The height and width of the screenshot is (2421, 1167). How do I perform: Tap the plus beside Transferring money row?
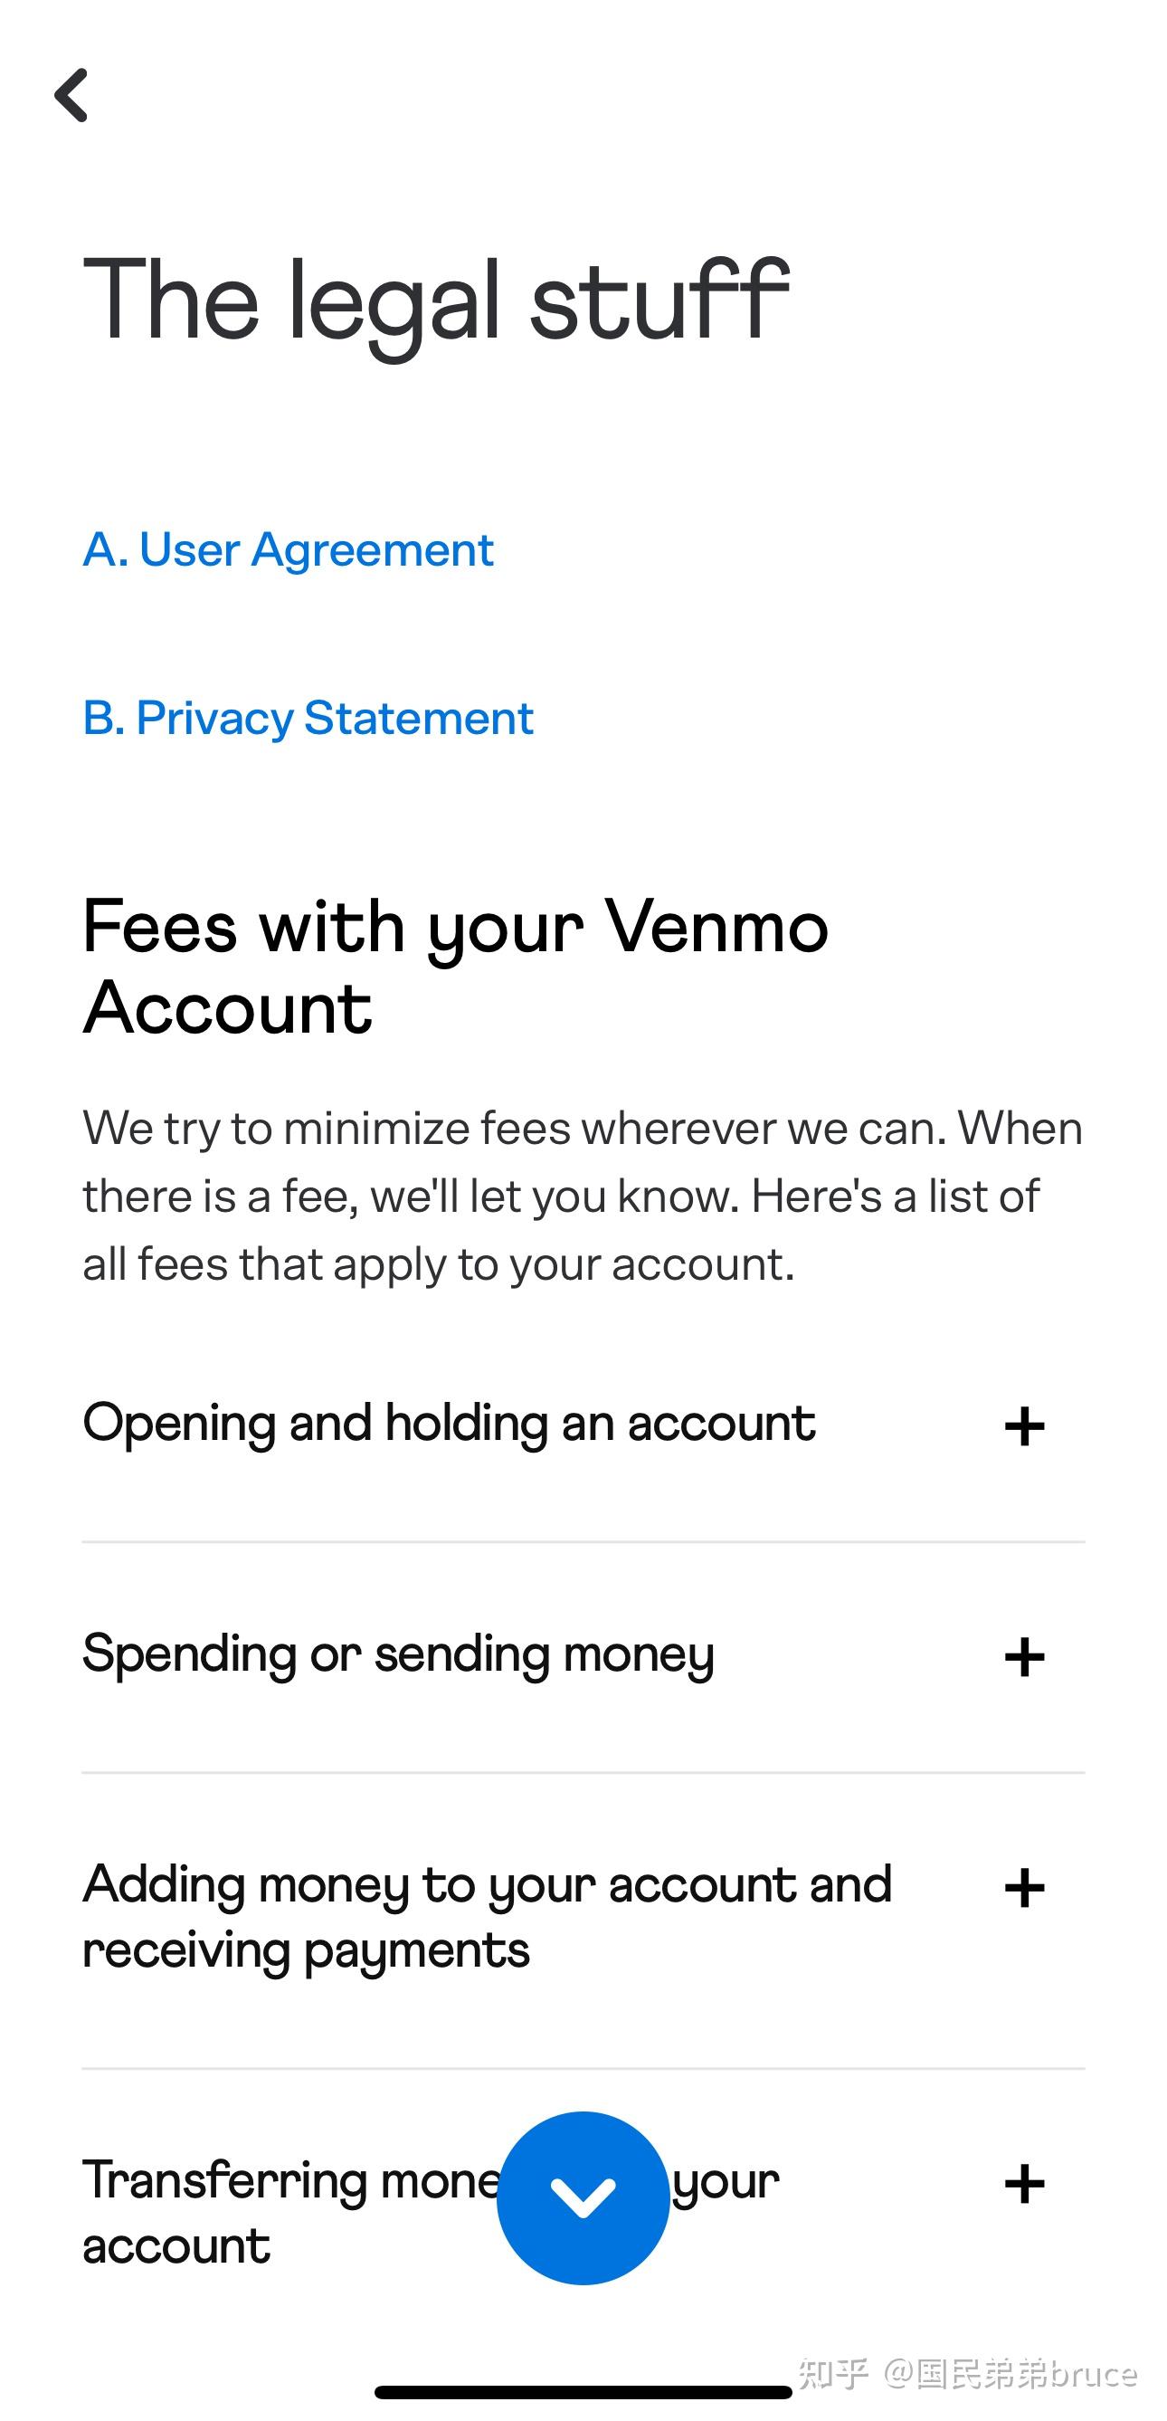[x=1024, y=2184]
